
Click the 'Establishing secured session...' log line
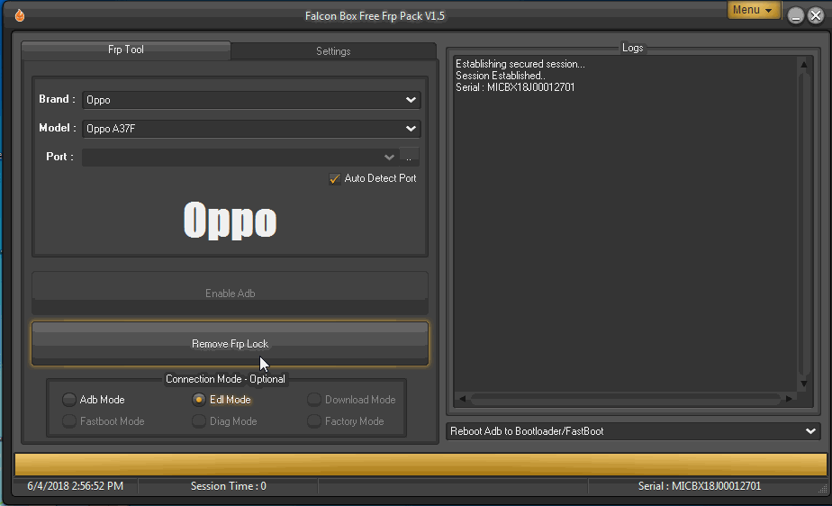520,64
